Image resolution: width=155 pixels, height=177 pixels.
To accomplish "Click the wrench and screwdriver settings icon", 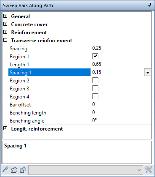I will coord(149,169).
